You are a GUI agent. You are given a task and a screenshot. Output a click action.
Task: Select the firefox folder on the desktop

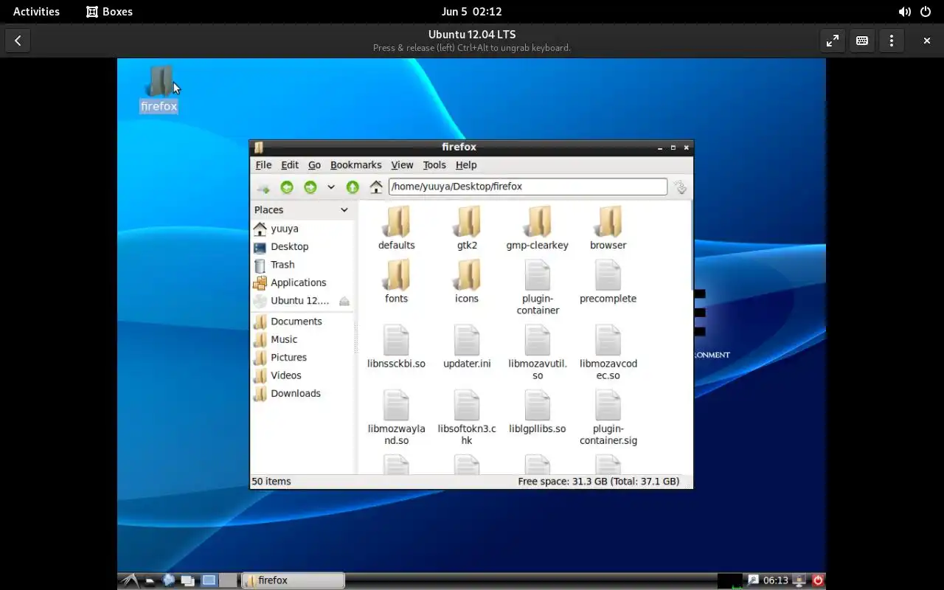click(159, 89)
